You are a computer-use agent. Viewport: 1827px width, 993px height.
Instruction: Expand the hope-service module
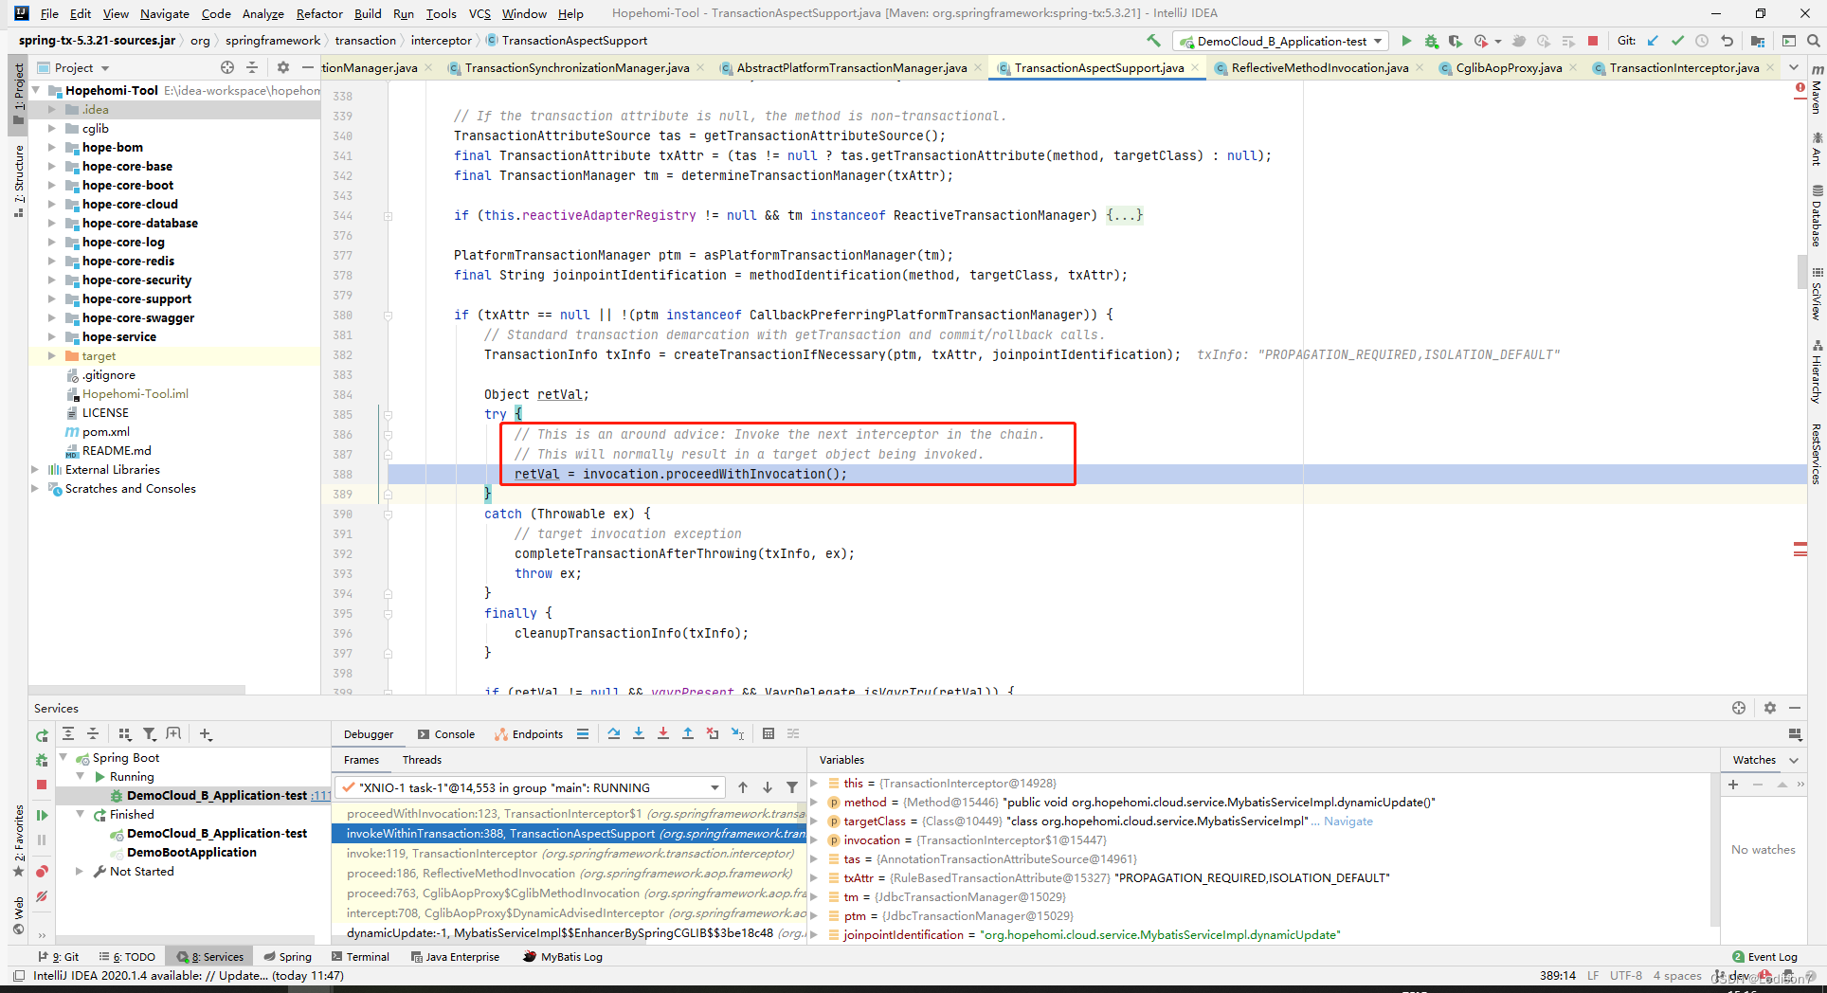pyautogui.click(x=52, y=336)
